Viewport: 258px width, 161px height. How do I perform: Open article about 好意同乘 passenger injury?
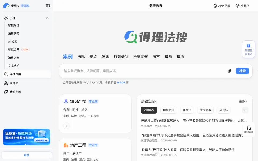[192, 135]
